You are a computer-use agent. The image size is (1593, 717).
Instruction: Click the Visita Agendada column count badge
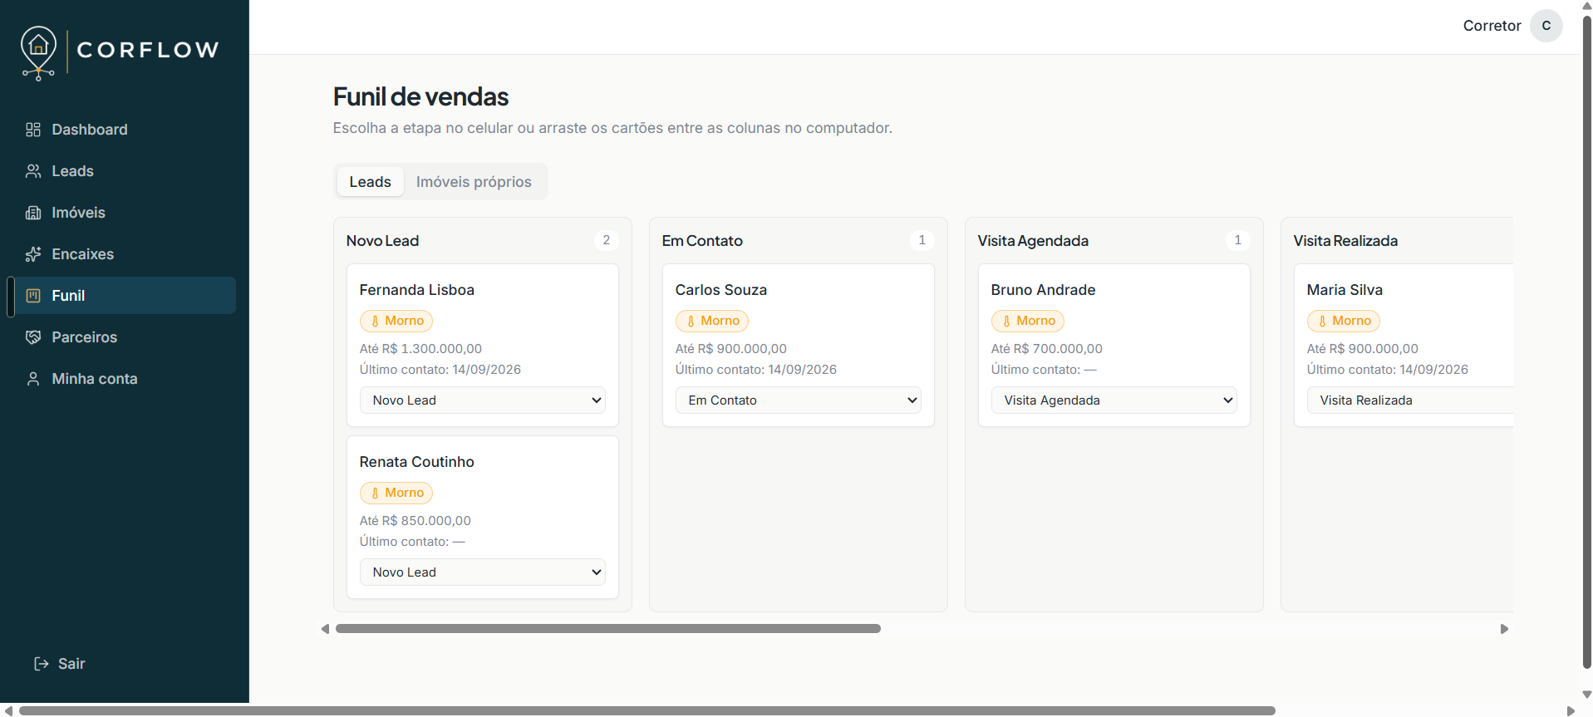pos(1238,240)
